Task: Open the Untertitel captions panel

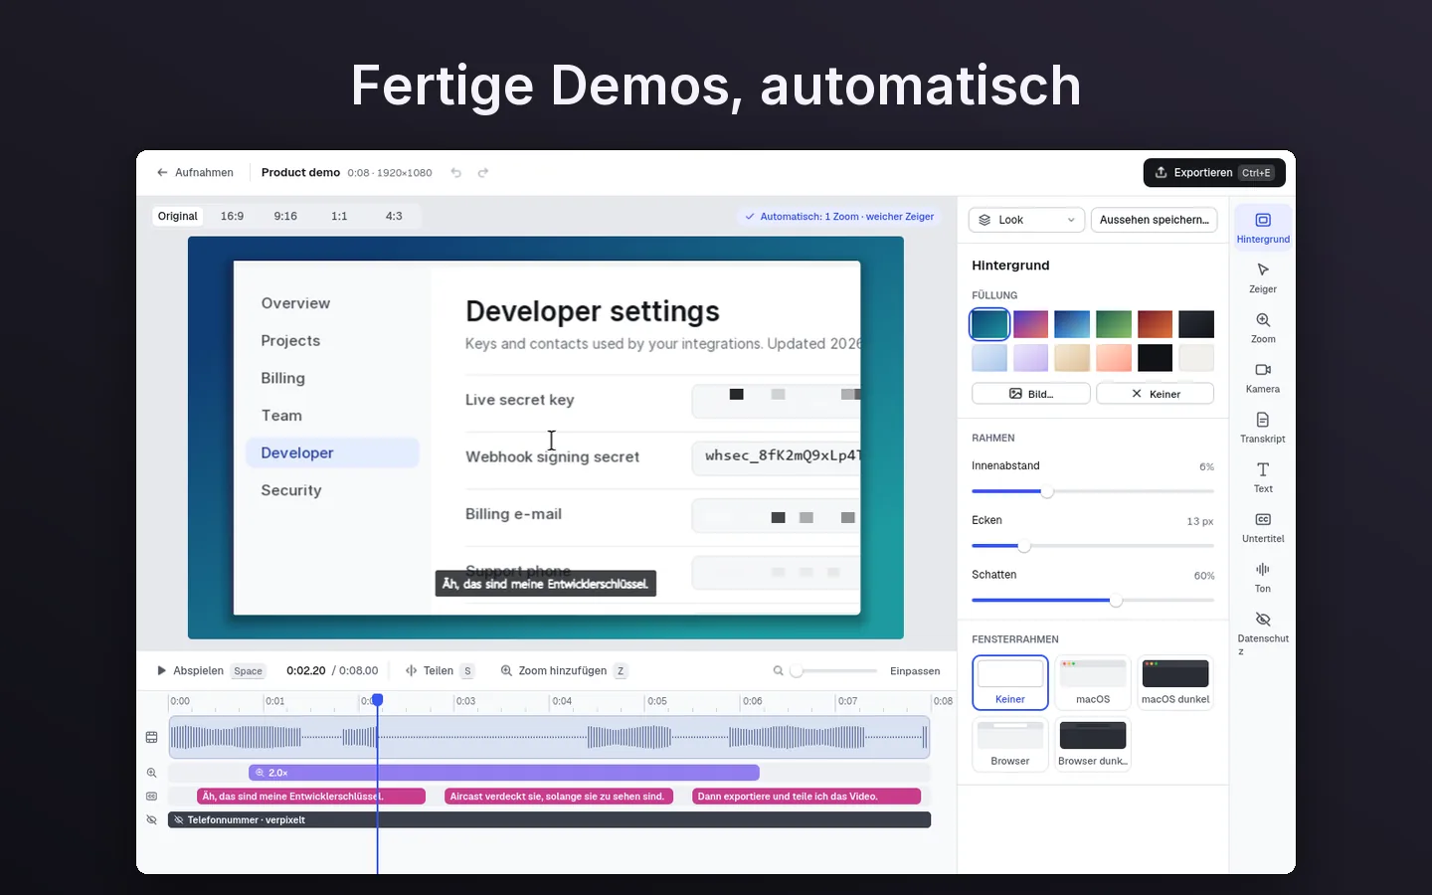Action: pos(1263,526)
